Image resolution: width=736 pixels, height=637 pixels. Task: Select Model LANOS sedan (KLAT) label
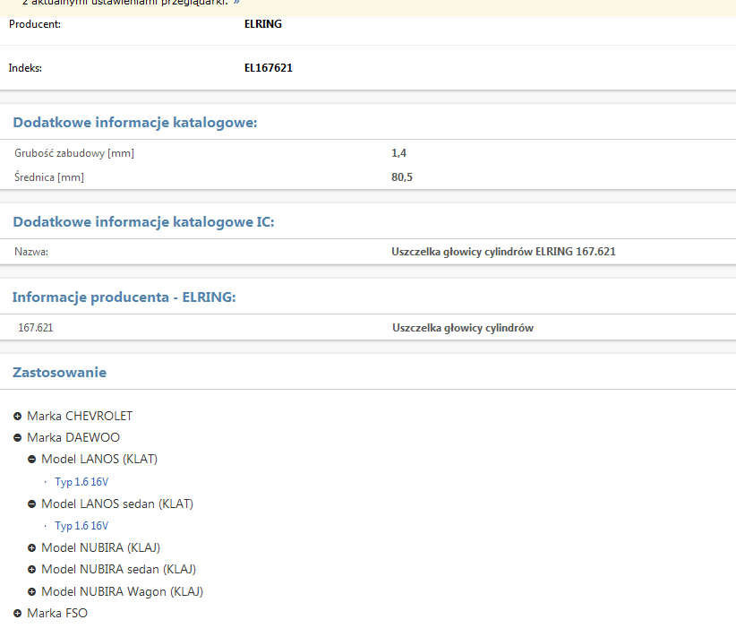click(117, 504)
